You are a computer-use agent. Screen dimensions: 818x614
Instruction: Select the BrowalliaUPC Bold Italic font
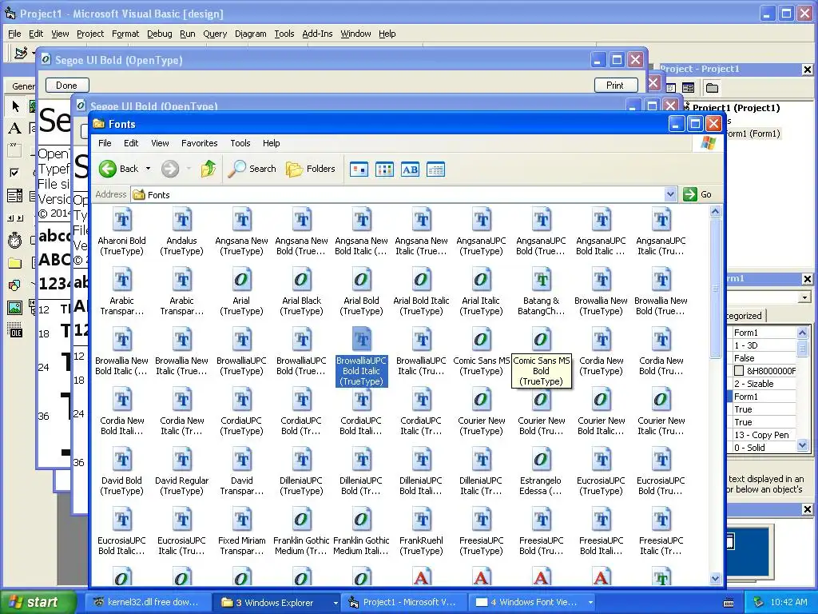(x=362, y=357)
